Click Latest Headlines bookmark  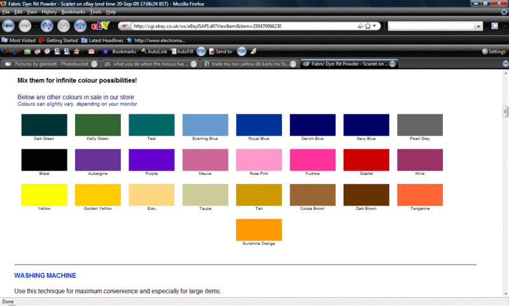tap(102, 39)
